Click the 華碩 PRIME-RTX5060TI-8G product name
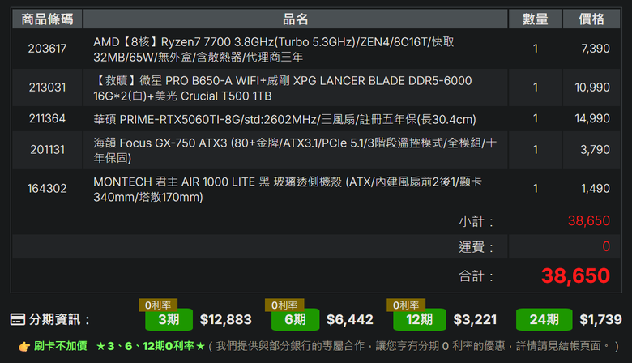Viewport: 632px width, 363px height. click(x=284, y=119)
